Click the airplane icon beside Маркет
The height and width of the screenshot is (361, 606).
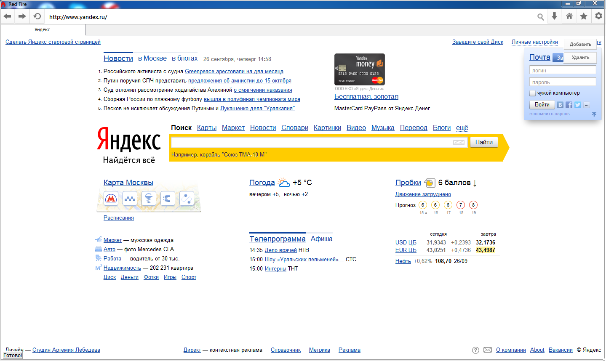[99, 239]
